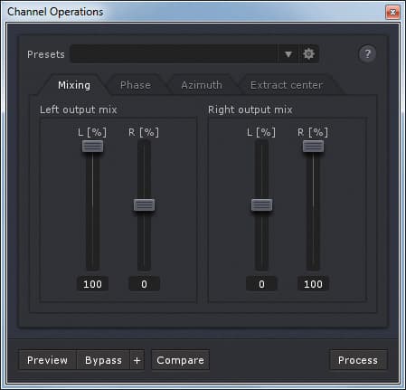
Task: Click the Left output mix L slider handle
Action: click(x=92, y=147)
